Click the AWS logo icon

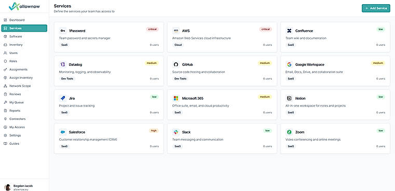point(176,31)
